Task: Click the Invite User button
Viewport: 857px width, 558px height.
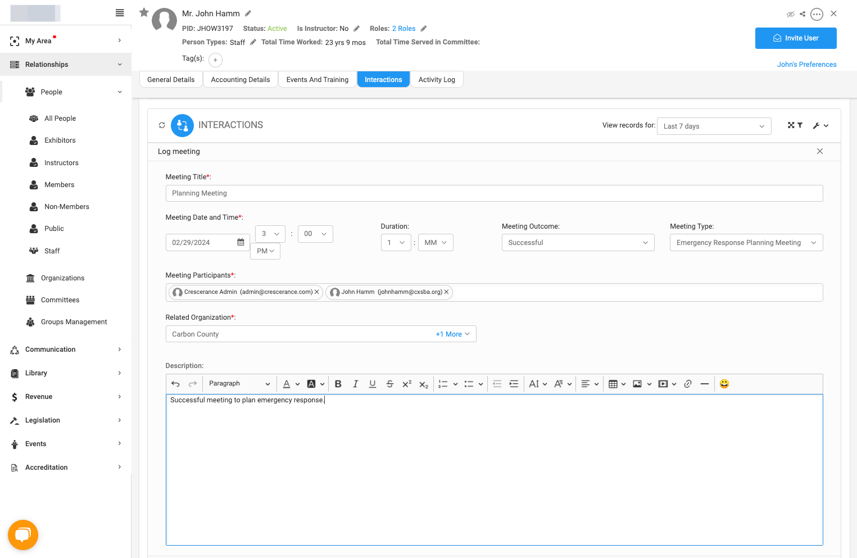Action: click(796, 38)
